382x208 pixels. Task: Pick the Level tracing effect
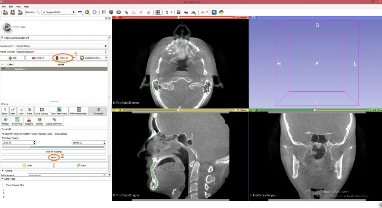coord(41,111)
